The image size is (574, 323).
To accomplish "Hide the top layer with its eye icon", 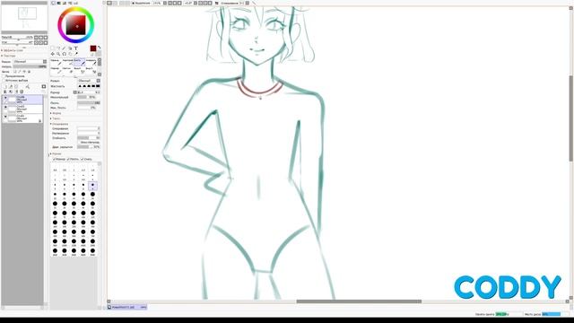I will (x=5, y=98).
